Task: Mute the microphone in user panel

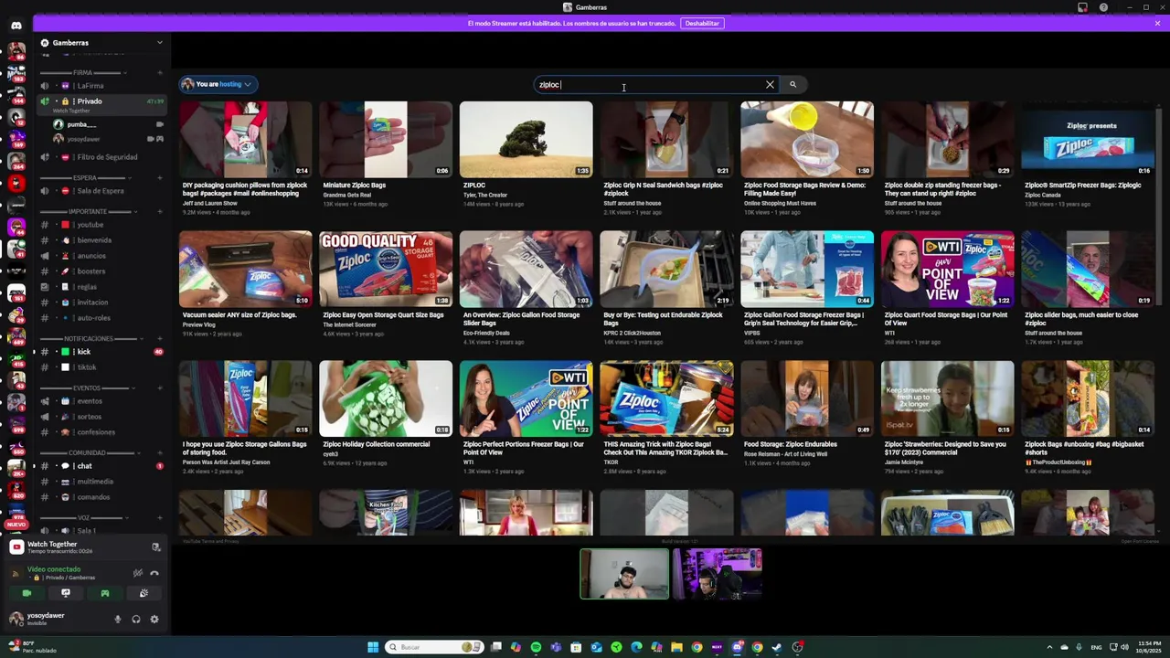Action: pos(117,619)
